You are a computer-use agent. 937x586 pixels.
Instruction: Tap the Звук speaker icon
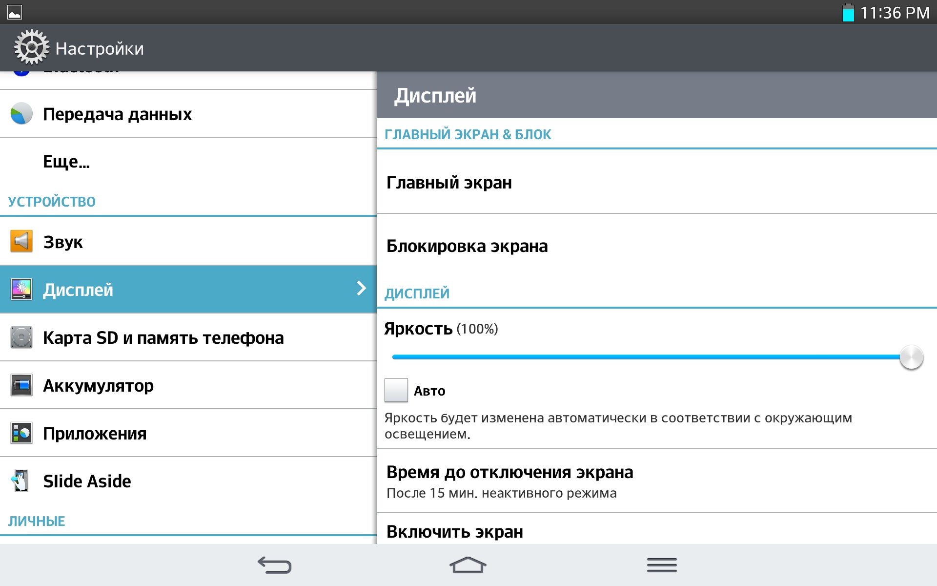pyautogui.click(x=21, y=241)
